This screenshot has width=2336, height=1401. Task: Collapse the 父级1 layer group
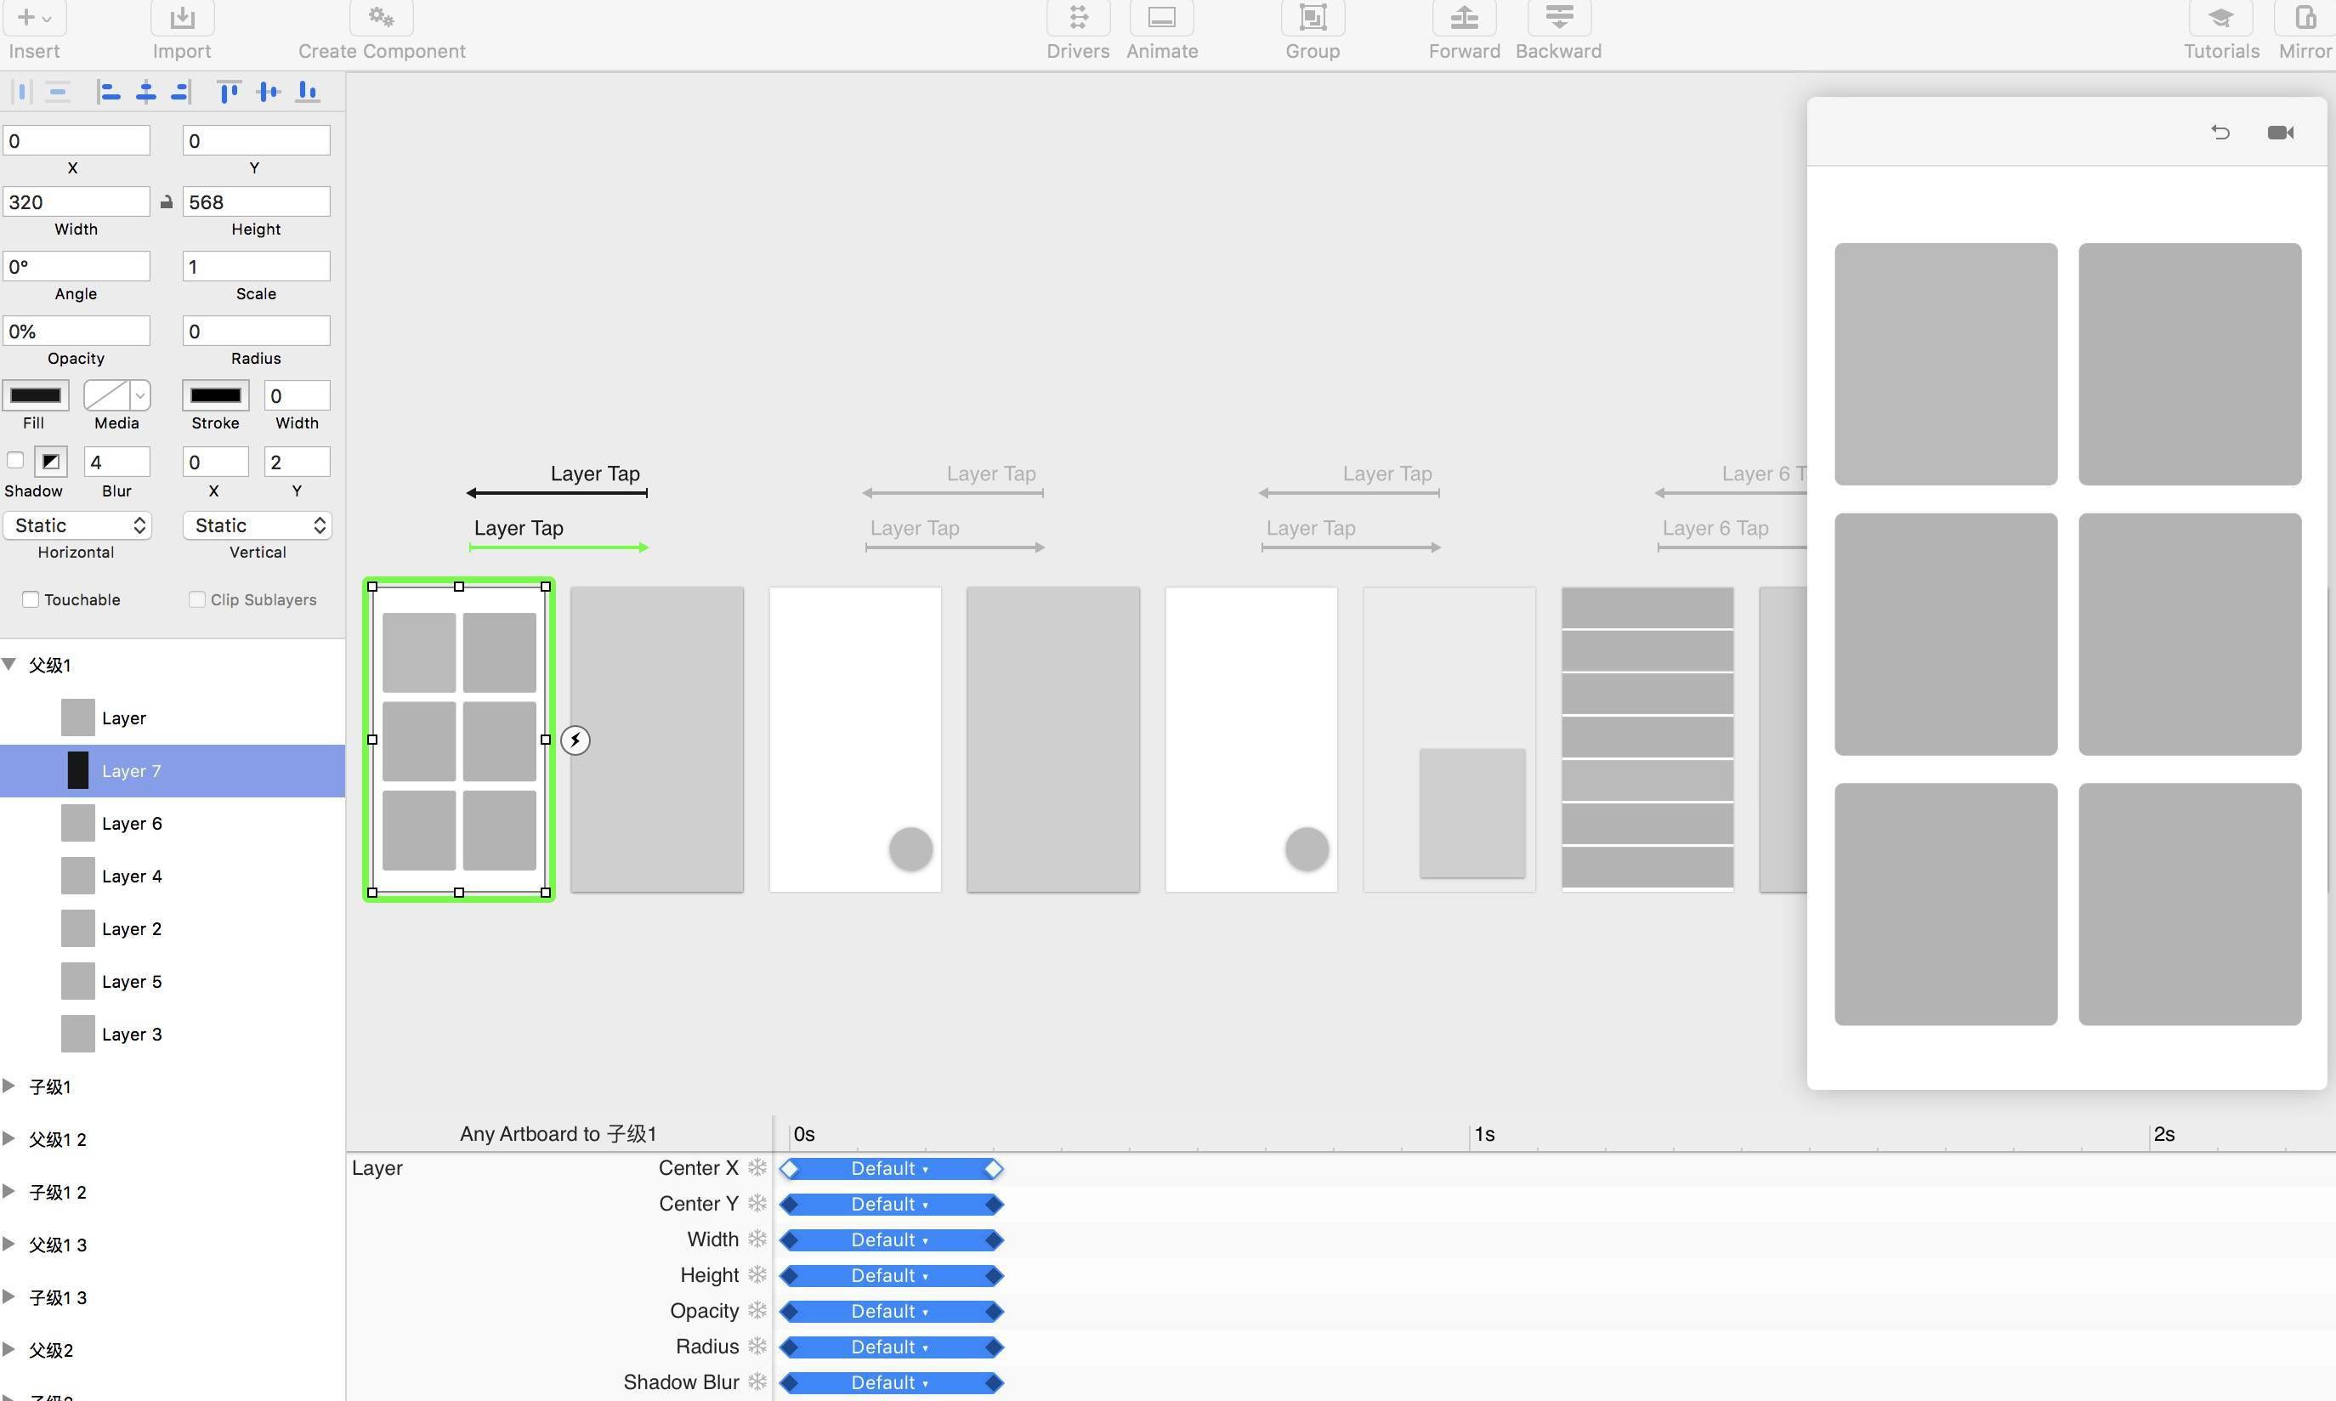coord(9,665)
